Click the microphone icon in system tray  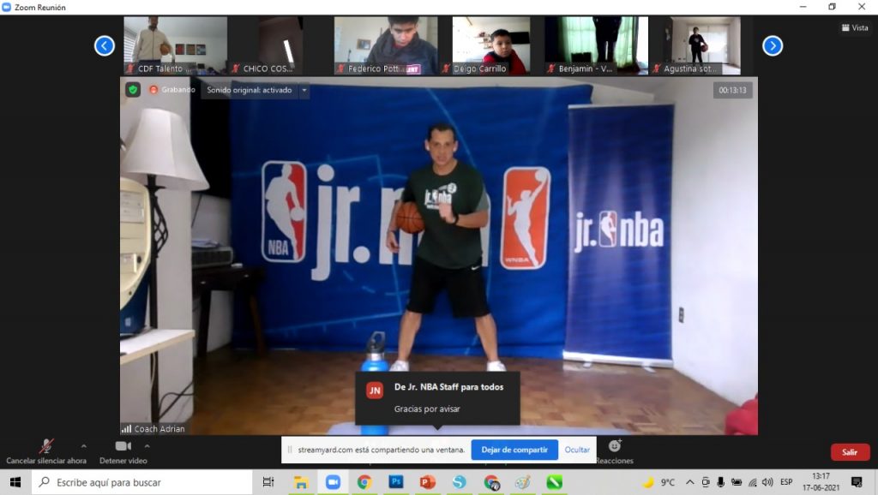721,482
